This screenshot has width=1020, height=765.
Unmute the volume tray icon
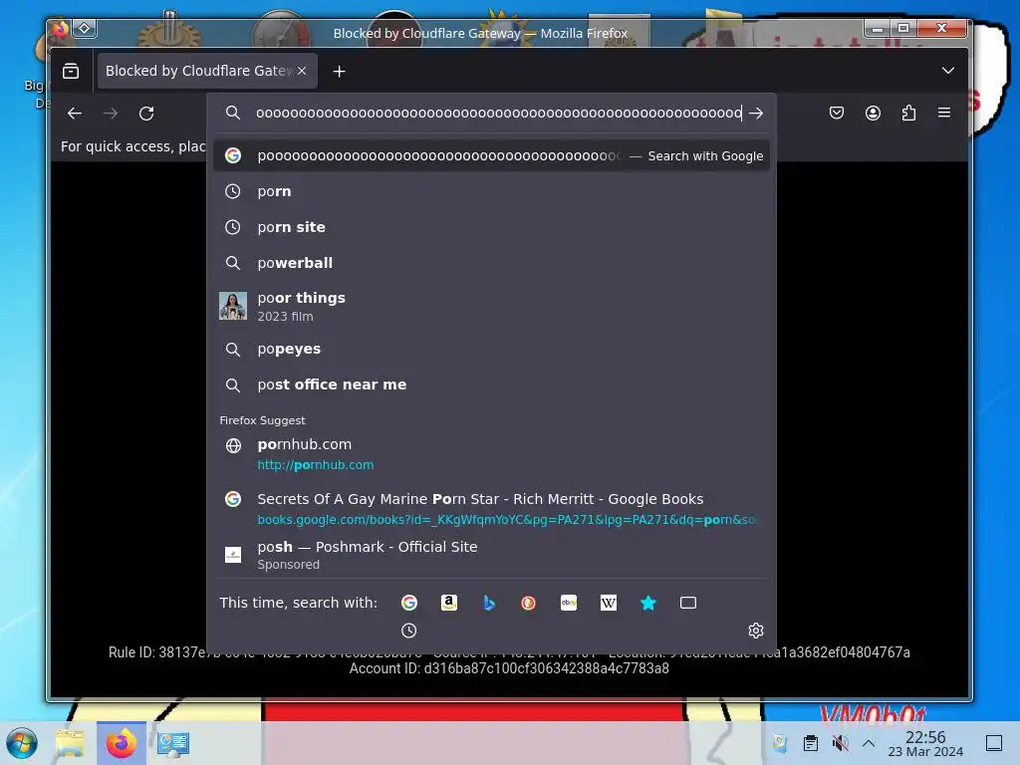[x=840, y=743]
